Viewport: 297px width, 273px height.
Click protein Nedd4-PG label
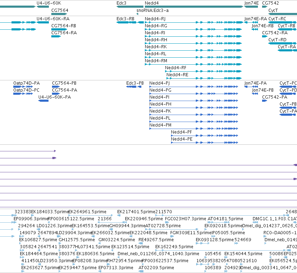[160, 90]
